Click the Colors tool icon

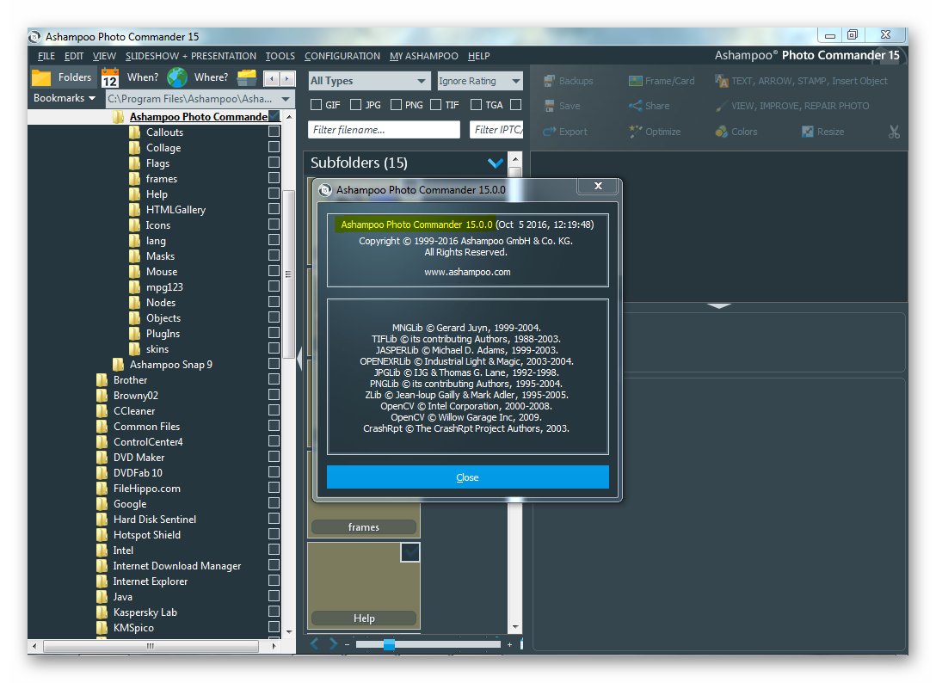click(x=721, y=132)
